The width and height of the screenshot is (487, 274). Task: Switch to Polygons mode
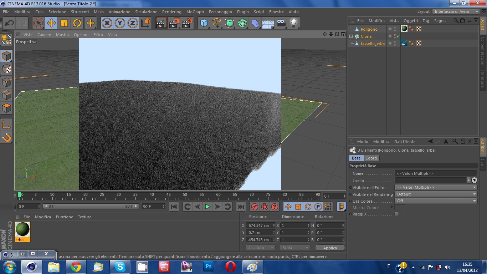(7, 108)
